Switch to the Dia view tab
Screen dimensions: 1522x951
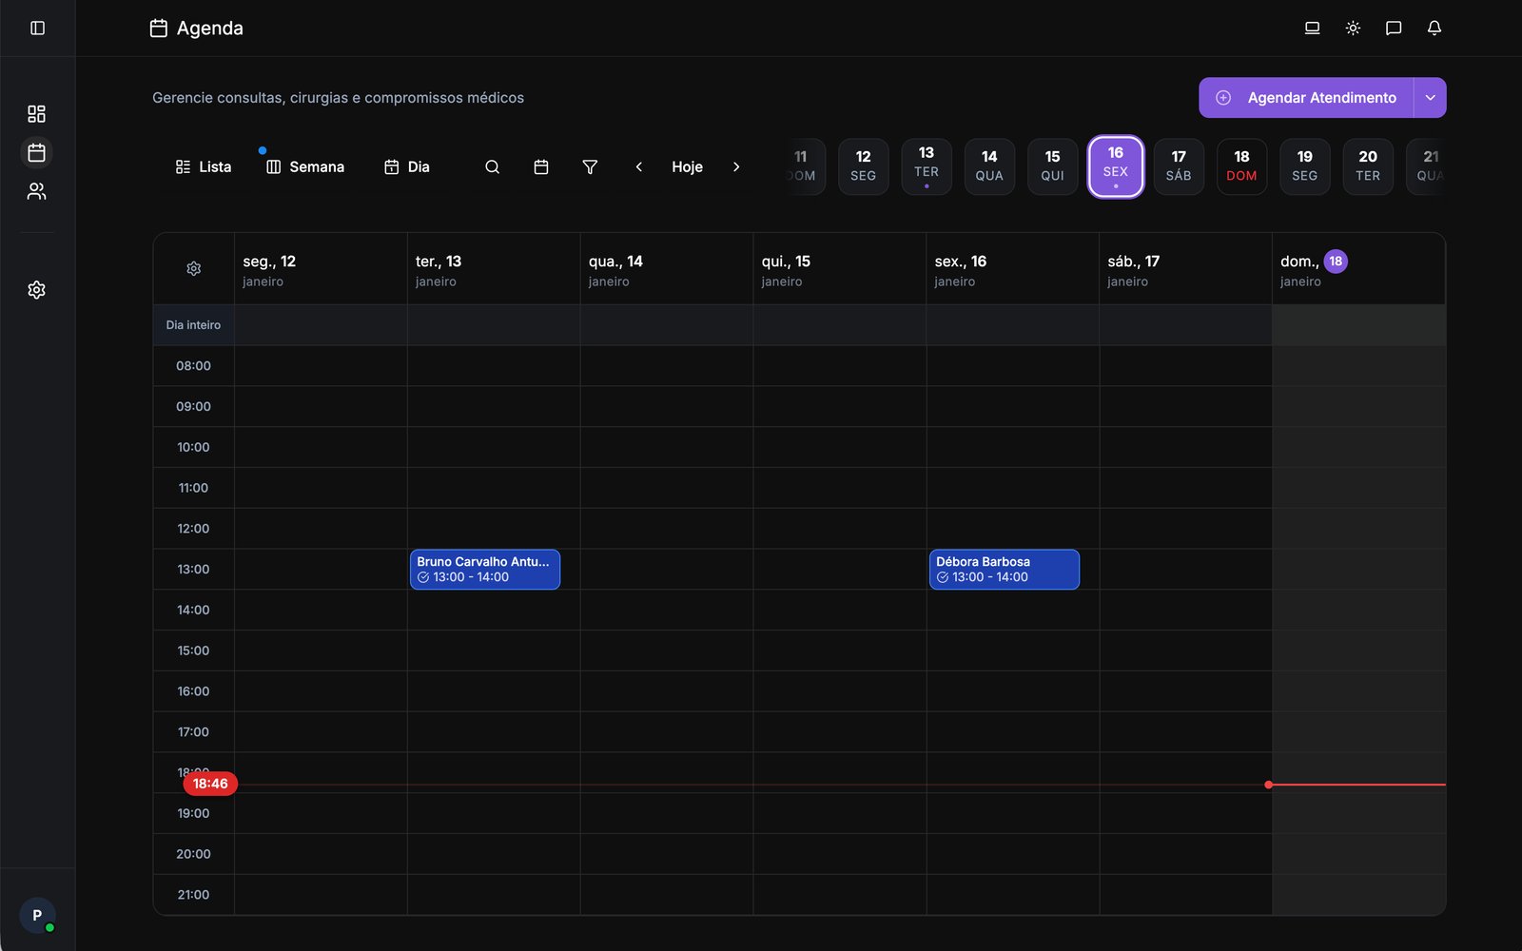(407, 166)
